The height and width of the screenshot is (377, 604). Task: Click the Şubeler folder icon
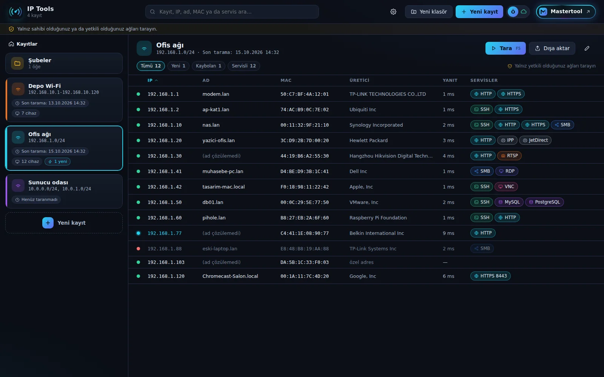tap(17, 63)
